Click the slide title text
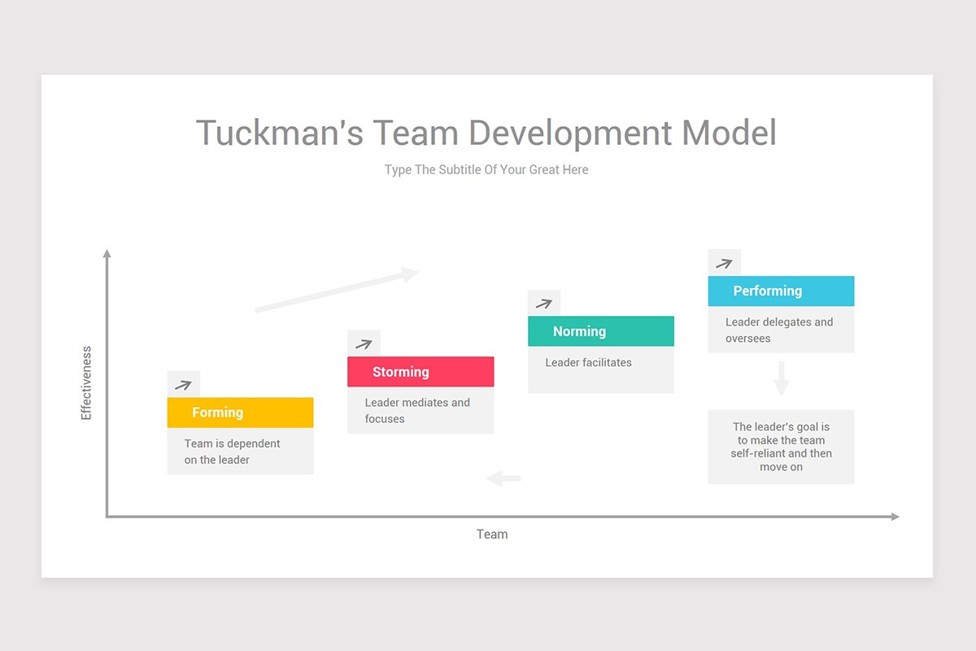Screen dimensions: 976x651 (x=486, y=133)
